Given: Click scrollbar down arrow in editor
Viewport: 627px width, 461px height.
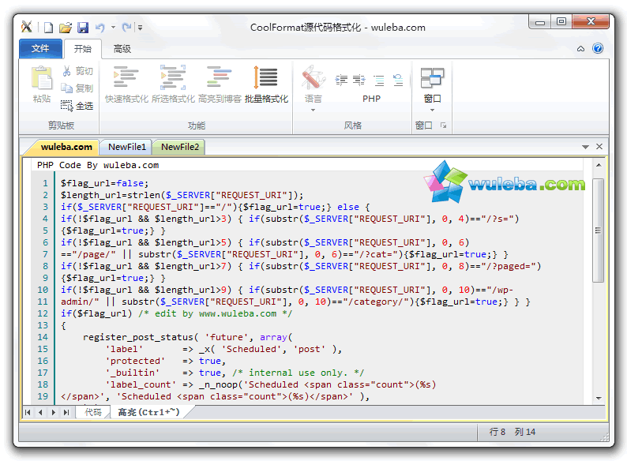Looking at the screenshot, I should [599, 398].
